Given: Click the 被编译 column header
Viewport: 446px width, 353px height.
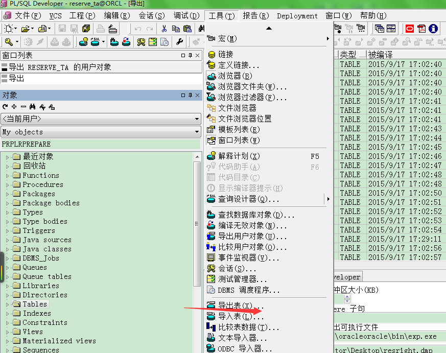Looking at the screenshot, I should tap(407, 54).
